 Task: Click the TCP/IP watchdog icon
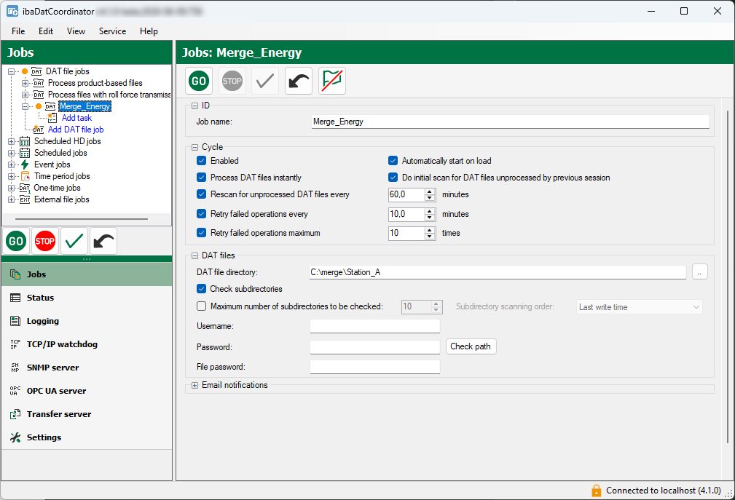tap(15, 344)
